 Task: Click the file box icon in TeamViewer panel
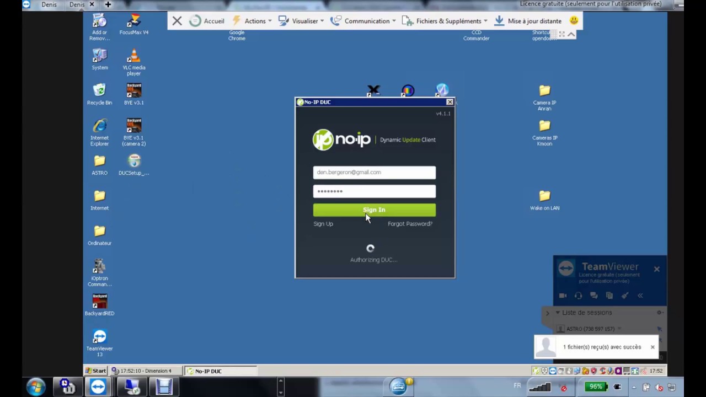[609, 296]
